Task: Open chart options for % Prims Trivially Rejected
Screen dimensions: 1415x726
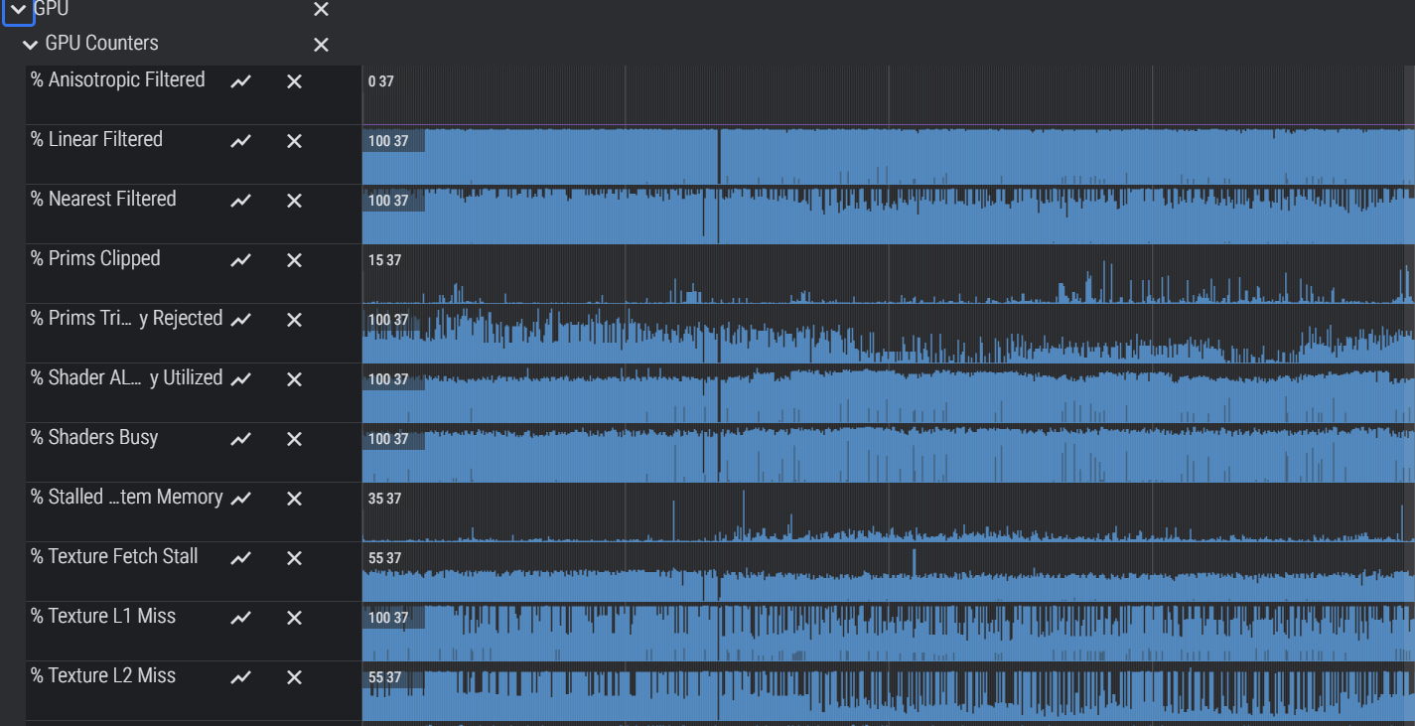Action: click(240, 320)
